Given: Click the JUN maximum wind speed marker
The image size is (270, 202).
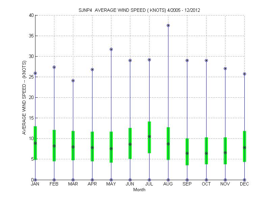Looking at the screenshot, I should (130, 61).
